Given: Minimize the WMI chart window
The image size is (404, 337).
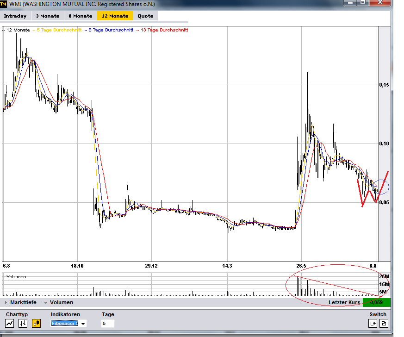Looking at the screenshot, I should [350, 3].
